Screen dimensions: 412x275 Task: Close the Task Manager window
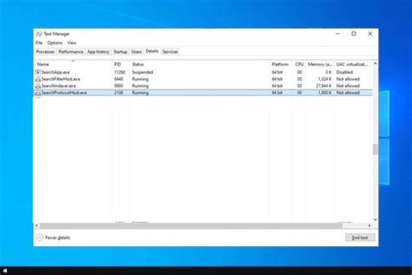370,34
